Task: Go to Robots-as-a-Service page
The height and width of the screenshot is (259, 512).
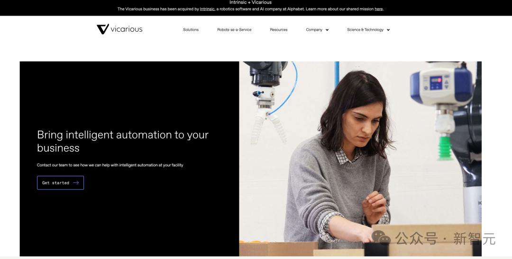Action: (234, 30)
